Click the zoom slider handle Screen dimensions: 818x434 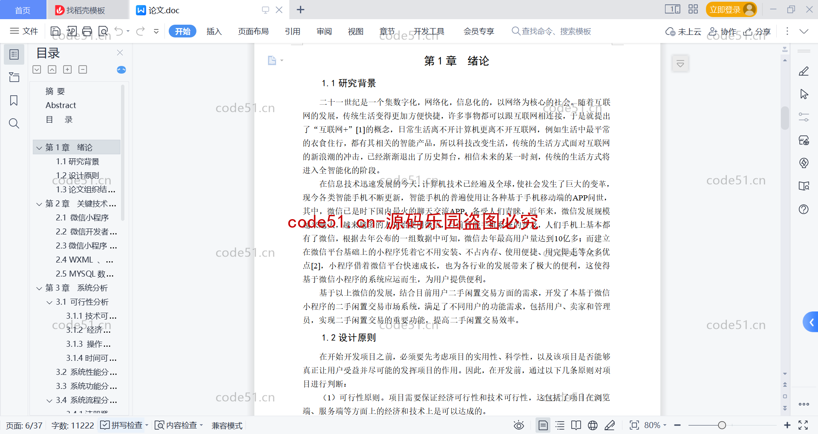pos(722,425)
